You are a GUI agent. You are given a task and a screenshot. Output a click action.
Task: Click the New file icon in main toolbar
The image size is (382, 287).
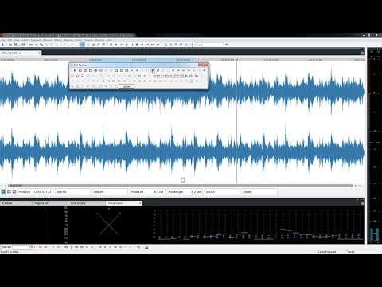(2, 45)
